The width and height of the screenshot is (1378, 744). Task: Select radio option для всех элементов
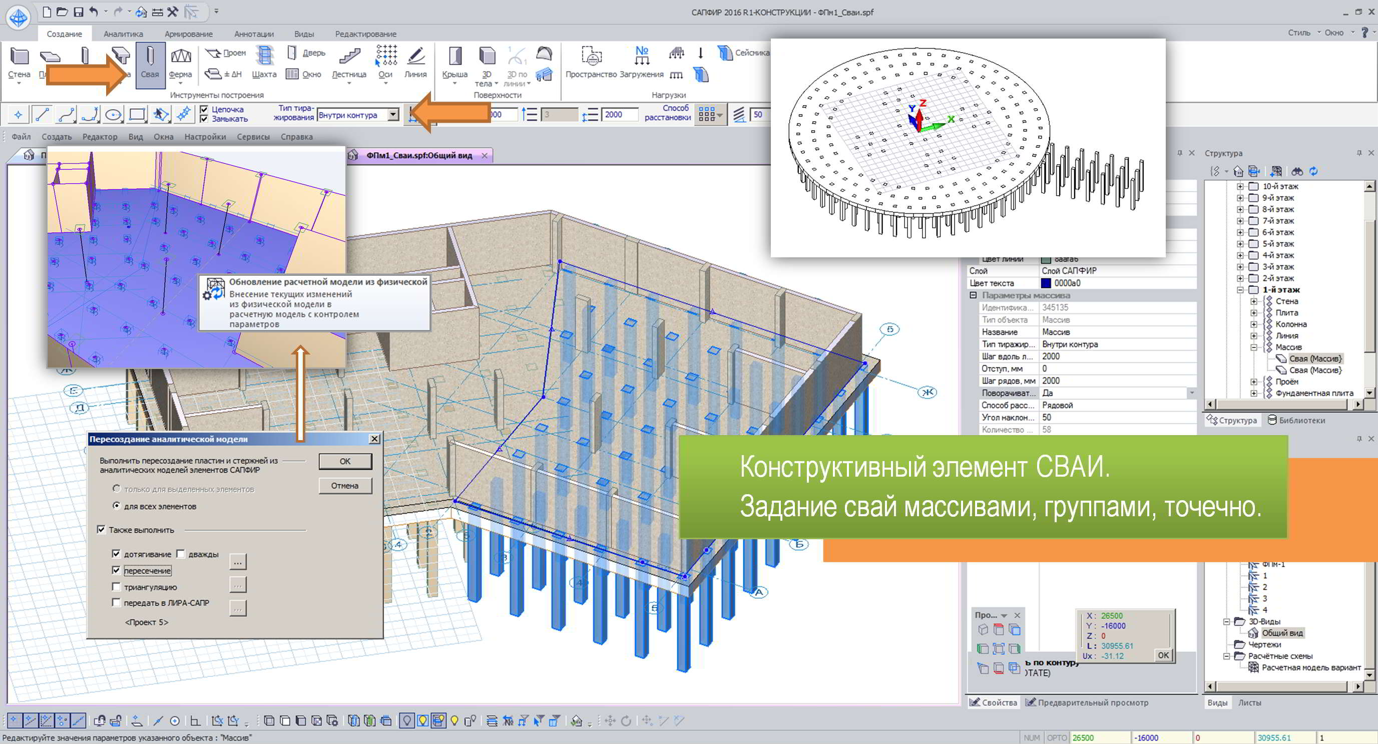click(116, 506)
